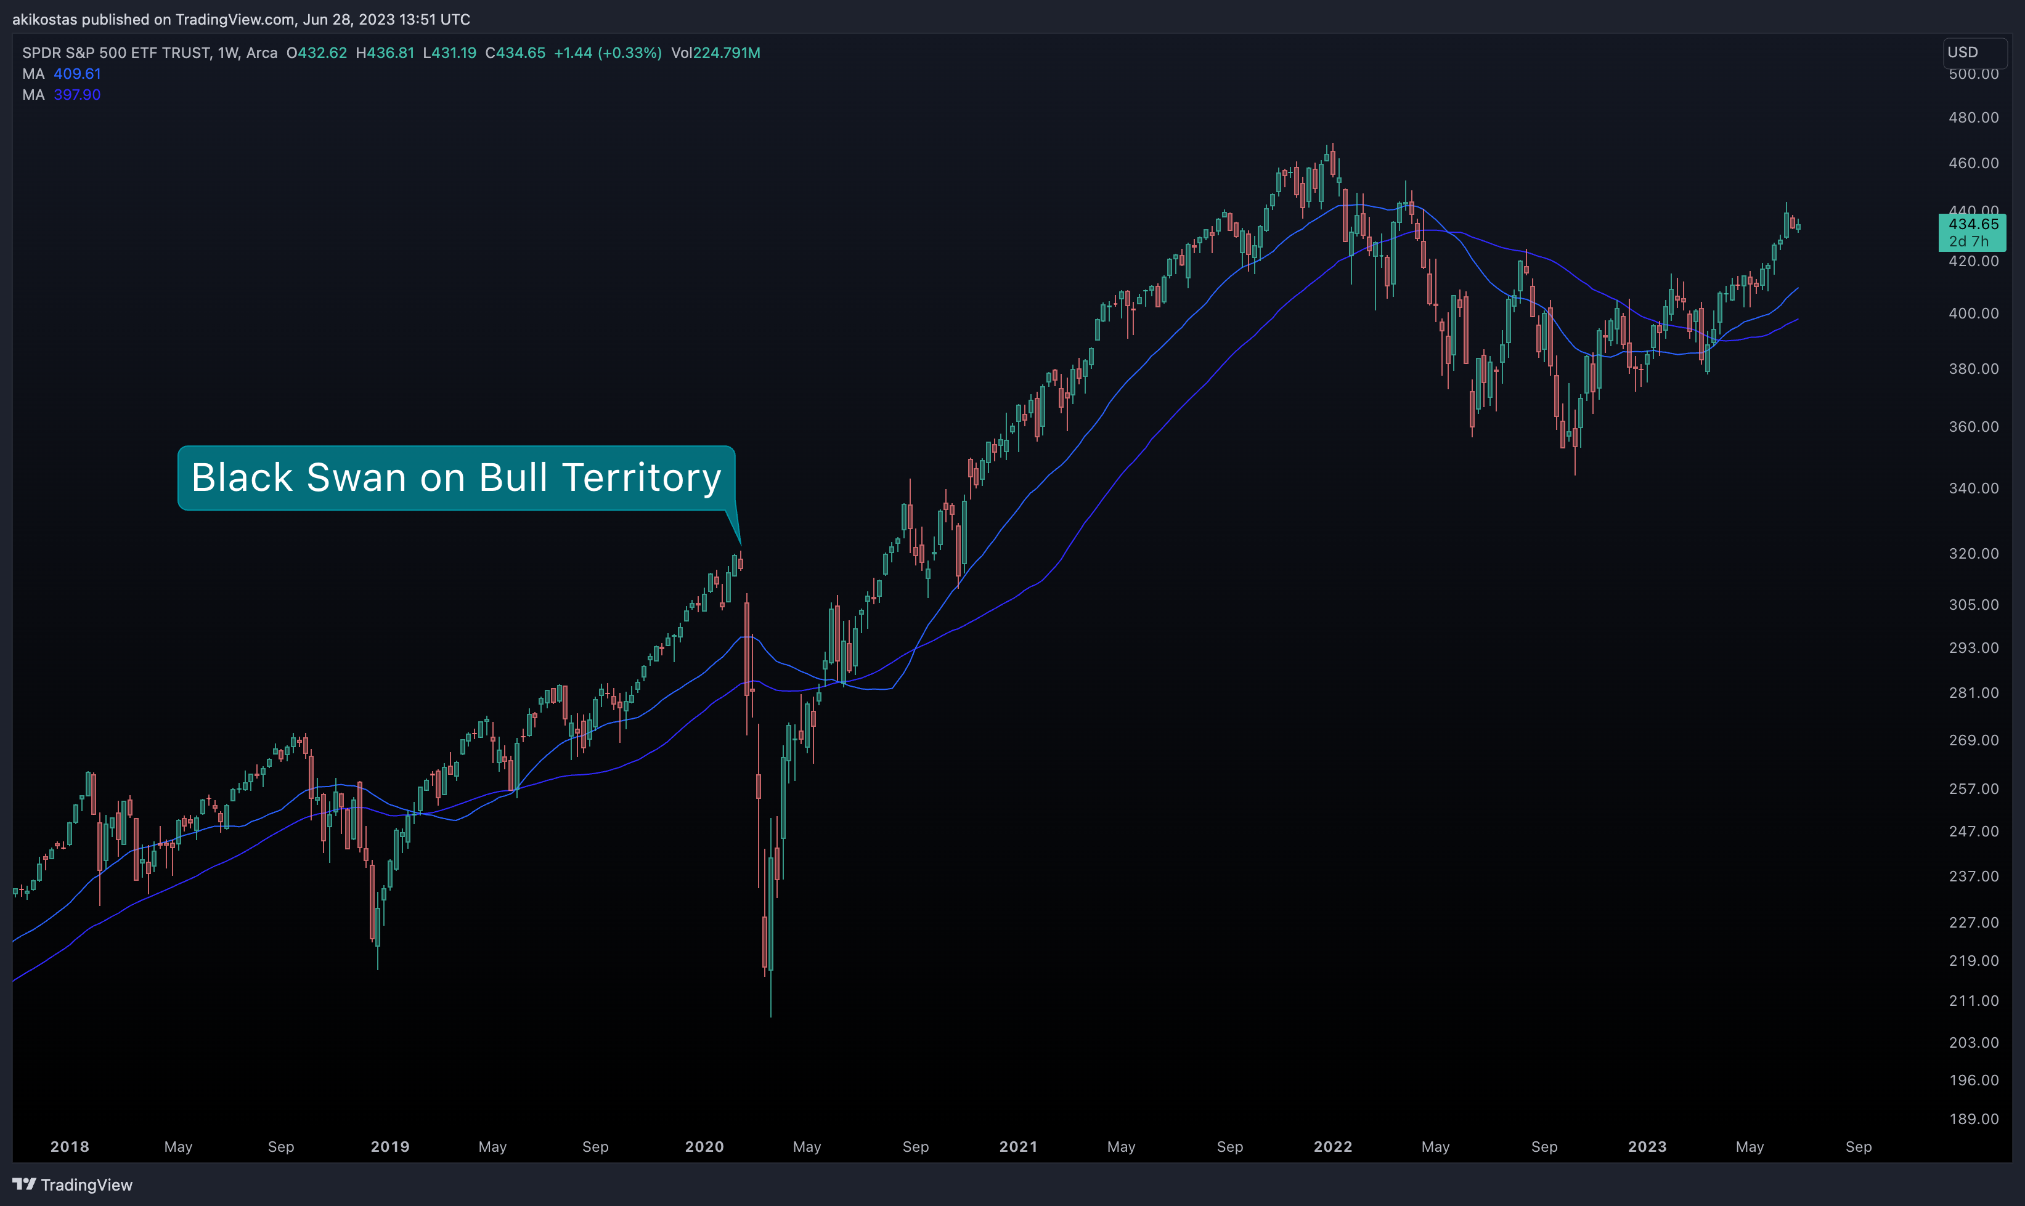Click the 500.00 price axis label
This screenshot has height=1206, width=2025.
pyautogui.click(x=1973, y=74)
